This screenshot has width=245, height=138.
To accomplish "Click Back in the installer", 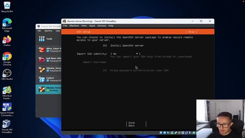I will 136,126.
